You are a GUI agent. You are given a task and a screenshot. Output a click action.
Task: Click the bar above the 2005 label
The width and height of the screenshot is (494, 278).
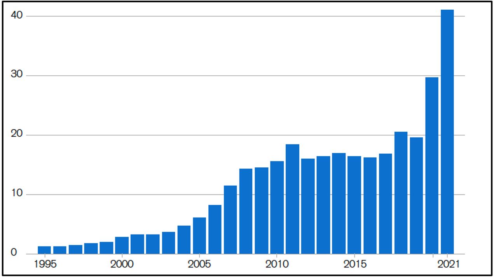pos(199,236)
